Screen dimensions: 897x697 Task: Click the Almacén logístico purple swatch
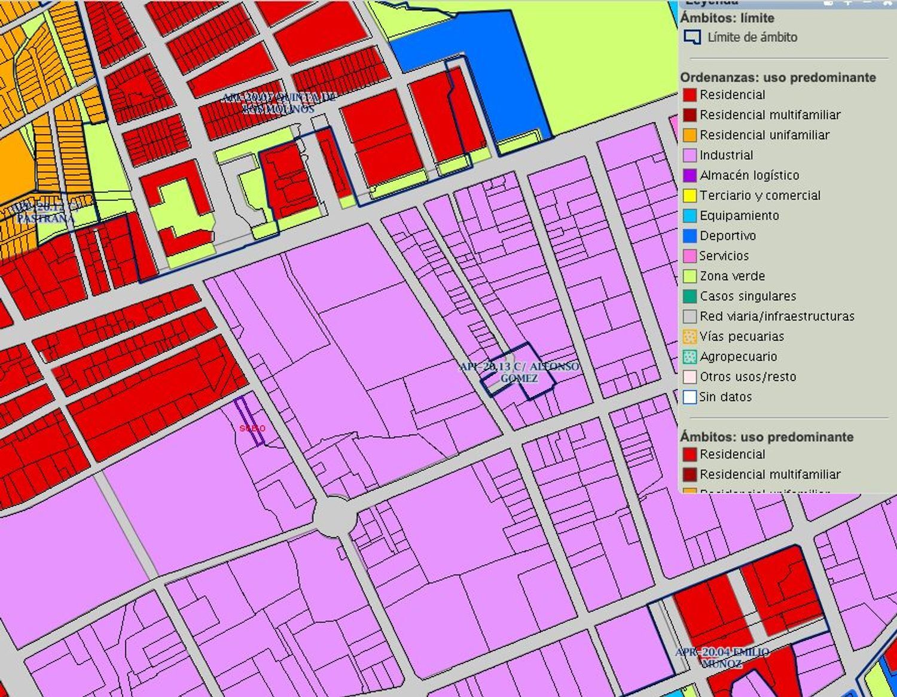[689, 176]
